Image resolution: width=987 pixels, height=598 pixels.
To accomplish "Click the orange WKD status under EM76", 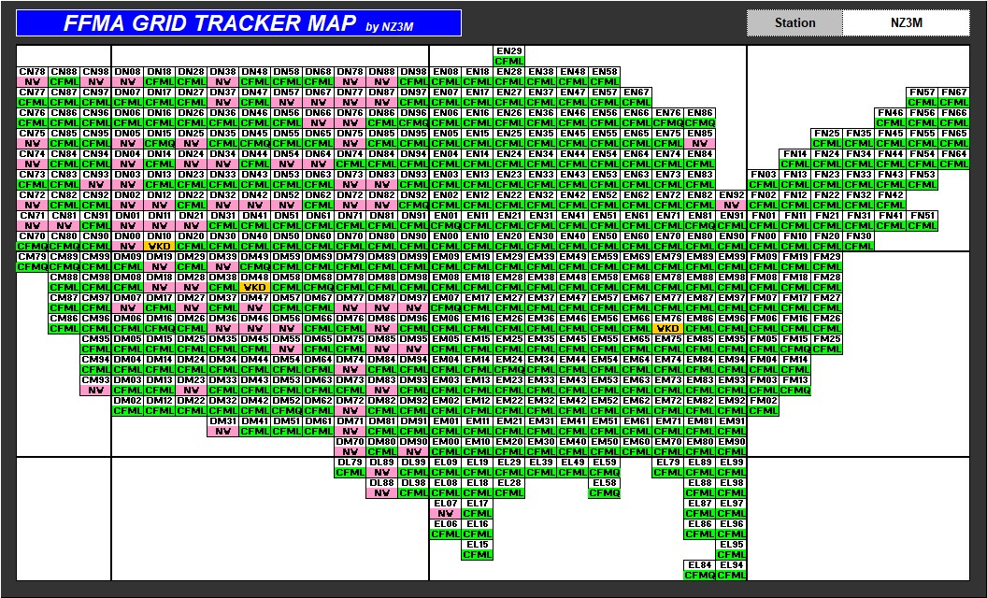I will click(x=668, y=328).
